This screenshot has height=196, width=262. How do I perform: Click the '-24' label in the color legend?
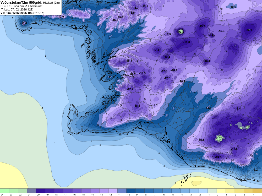point(1,194)
